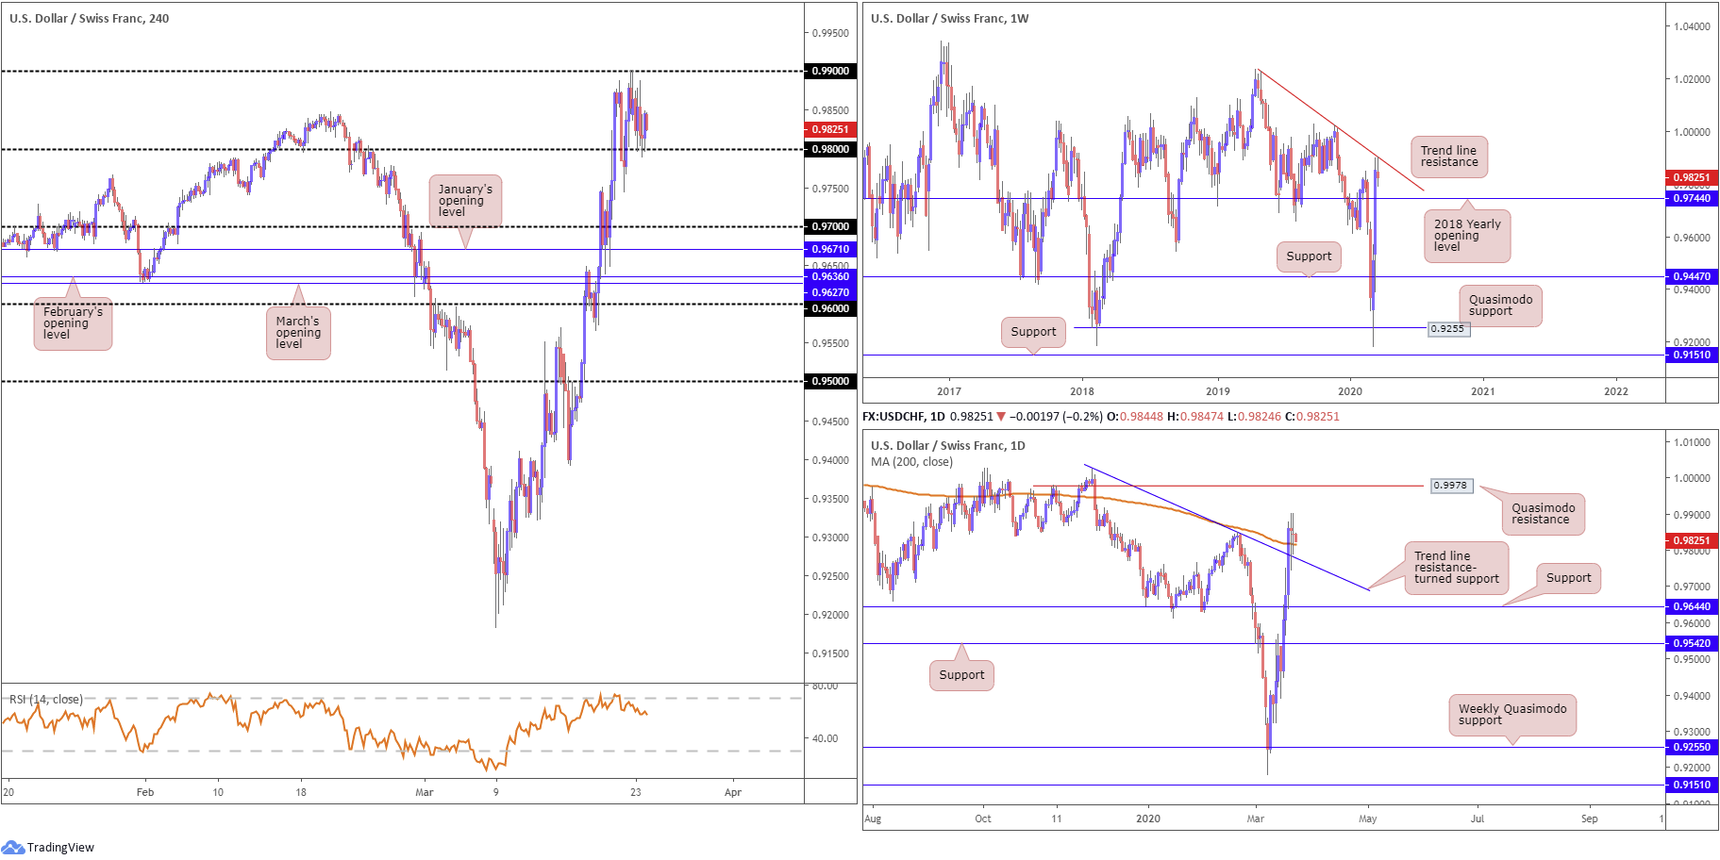The width and height of the screenshot is (1720, 860).
Task: Click the 2017 year marker on weekly axis
Action: [949, 391]
